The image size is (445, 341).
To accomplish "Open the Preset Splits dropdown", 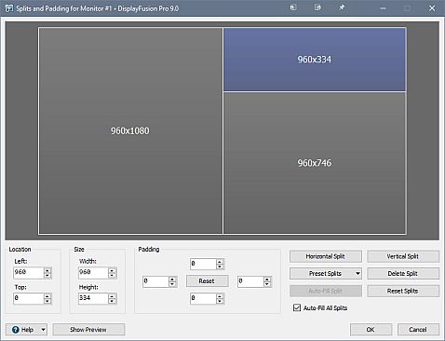I will click(x=326, y=274).
